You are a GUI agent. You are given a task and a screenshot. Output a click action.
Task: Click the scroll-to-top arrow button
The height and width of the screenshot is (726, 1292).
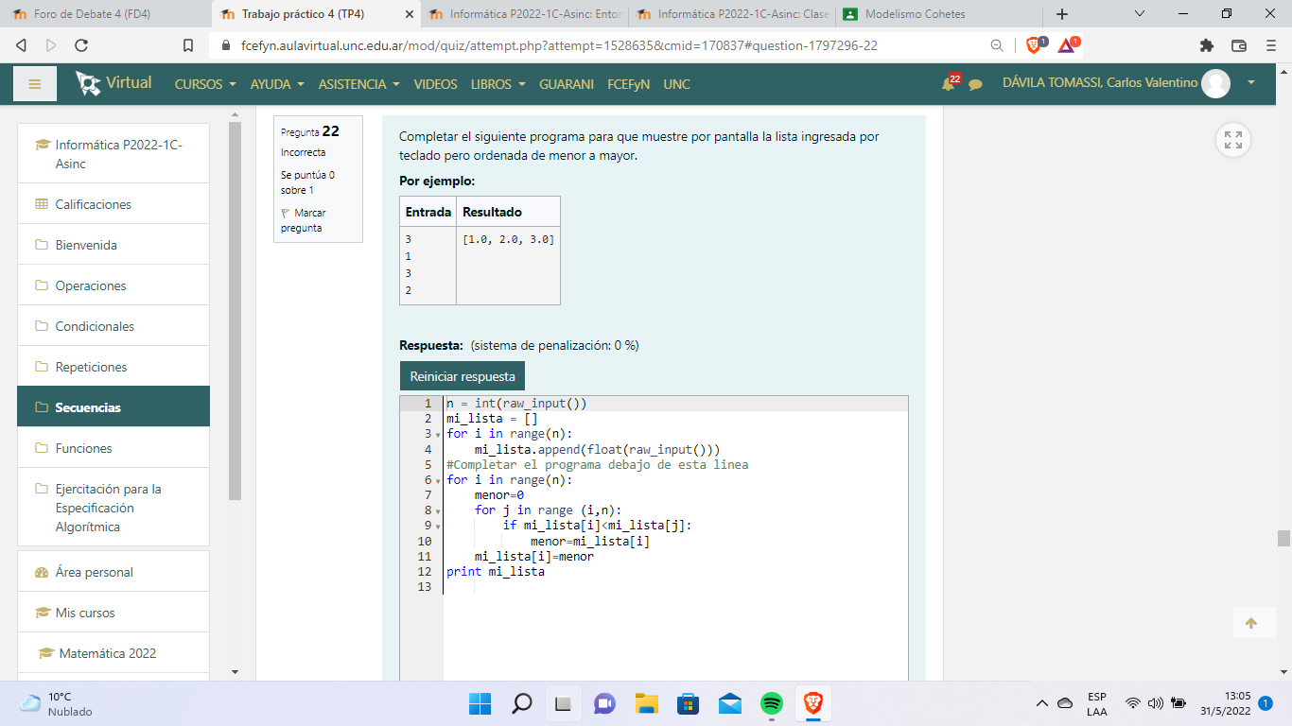[1251, 623]
